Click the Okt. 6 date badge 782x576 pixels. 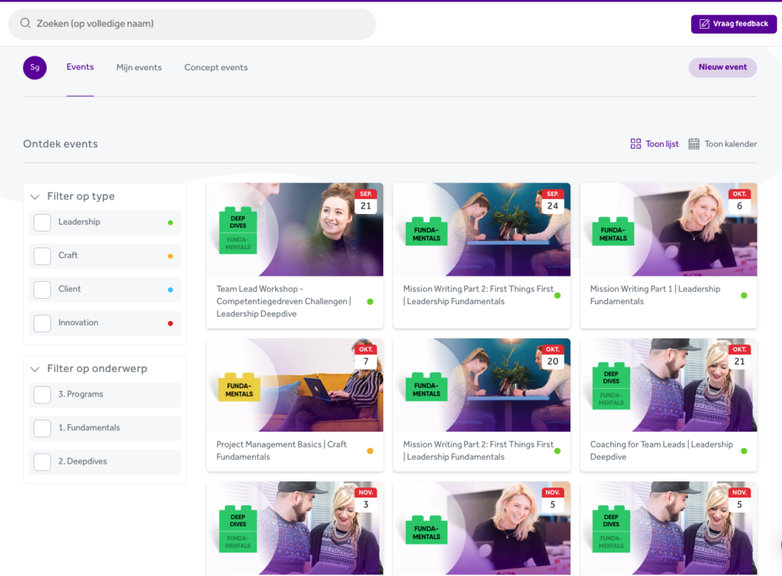739,202
